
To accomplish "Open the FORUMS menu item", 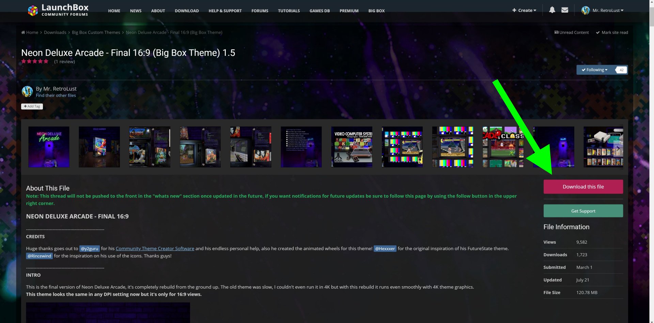I will point(260,11).
